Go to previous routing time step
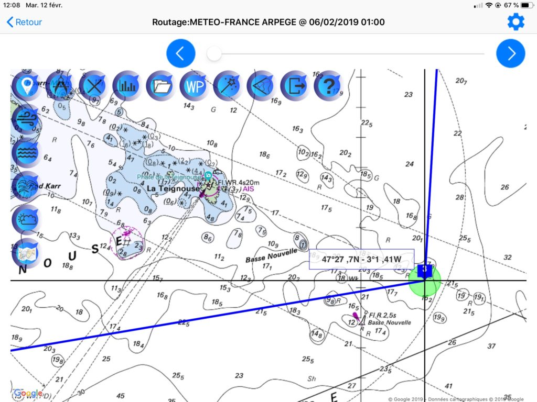Screen dimensions: 537x402 coord(181,53)
